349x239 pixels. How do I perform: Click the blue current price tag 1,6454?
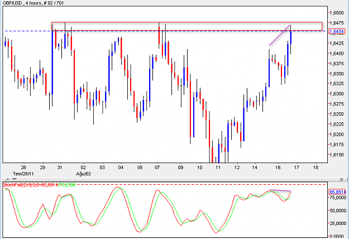337,31
